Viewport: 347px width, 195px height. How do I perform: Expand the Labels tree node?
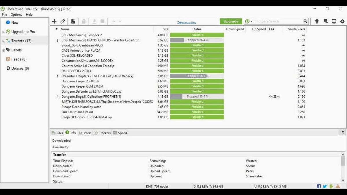4,50
